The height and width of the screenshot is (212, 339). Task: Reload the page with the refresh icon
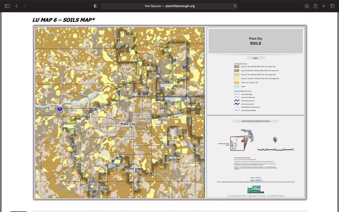(x=235, y=6)
